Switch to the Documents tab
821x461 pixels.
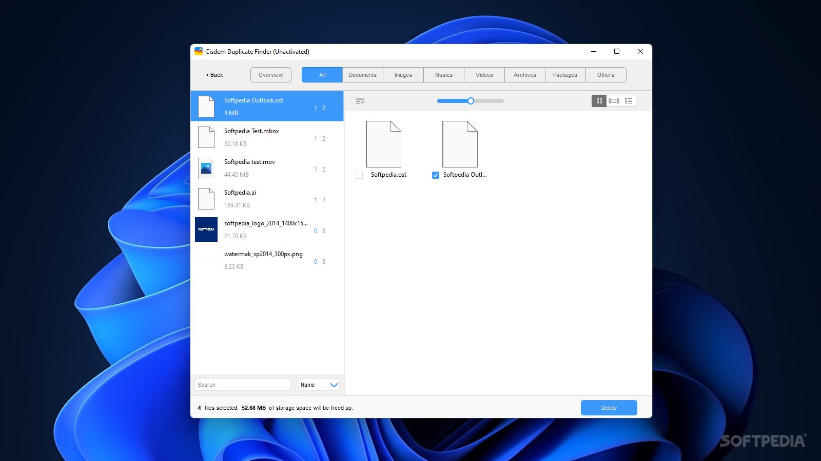coord(363,75)
